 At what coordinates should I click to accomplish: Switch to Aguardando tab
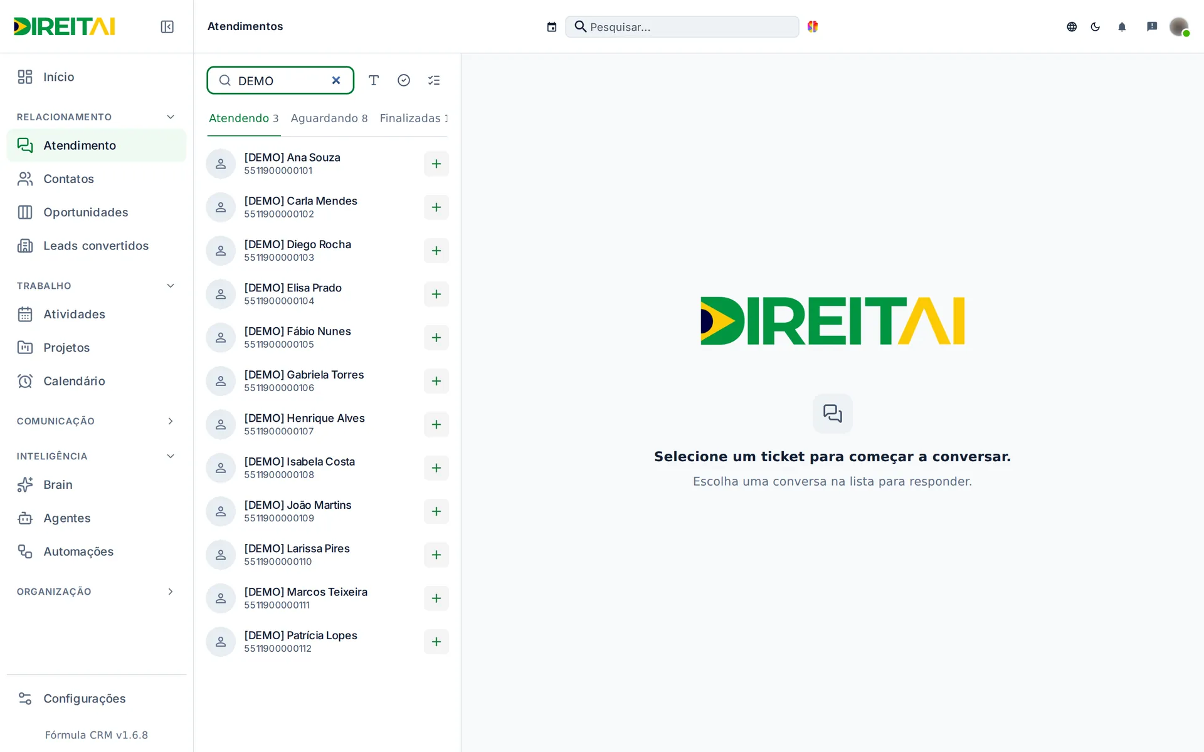click(329, 118)
